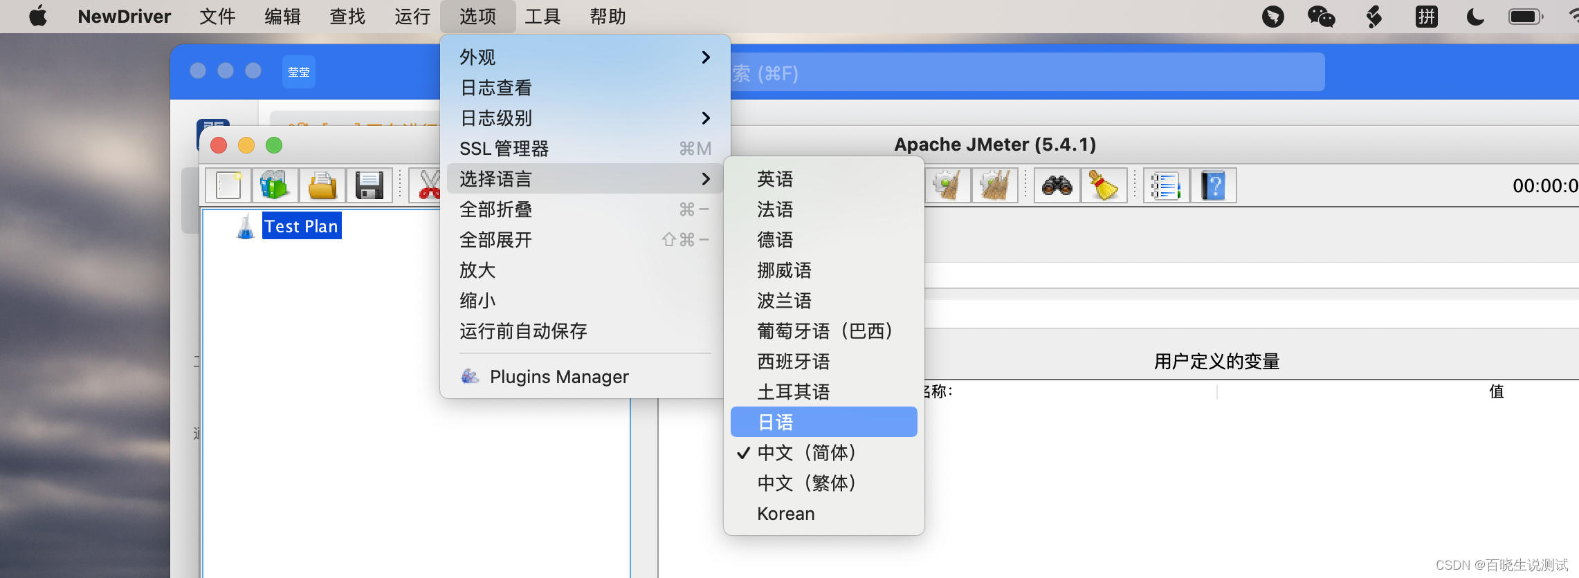Expand the 选择语言 submenu

[x=585, y=178]
